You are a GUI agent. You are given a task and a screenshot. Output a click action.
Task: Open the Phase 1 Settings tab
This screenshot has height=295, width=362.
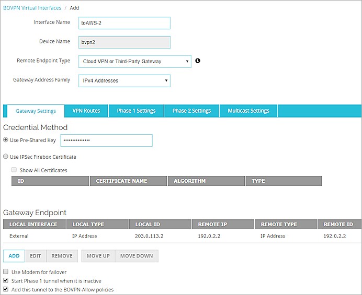[136, 111]
